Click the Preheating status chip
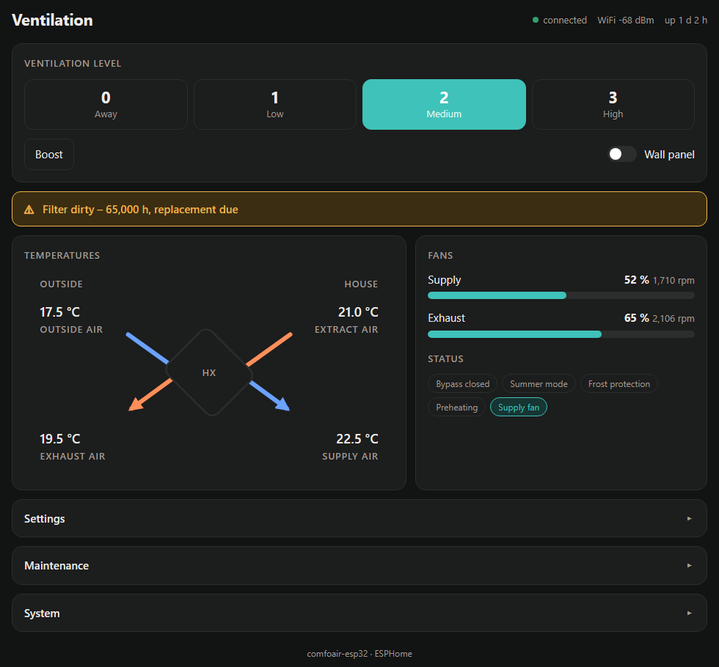This screenshot has width=719, height=667. click(x=456, y=408)
